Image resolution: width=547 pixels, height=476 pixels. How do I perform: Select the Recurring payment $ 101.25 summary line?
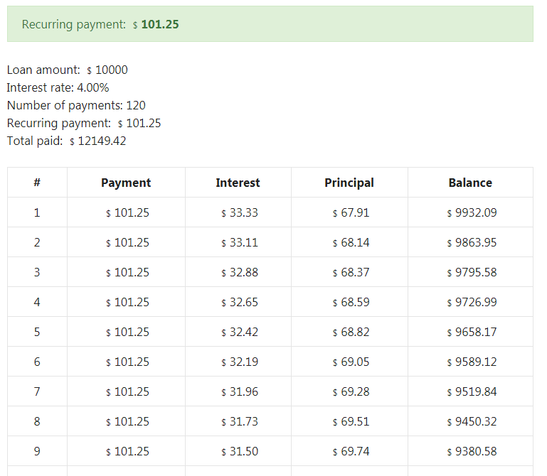(84, 123)
